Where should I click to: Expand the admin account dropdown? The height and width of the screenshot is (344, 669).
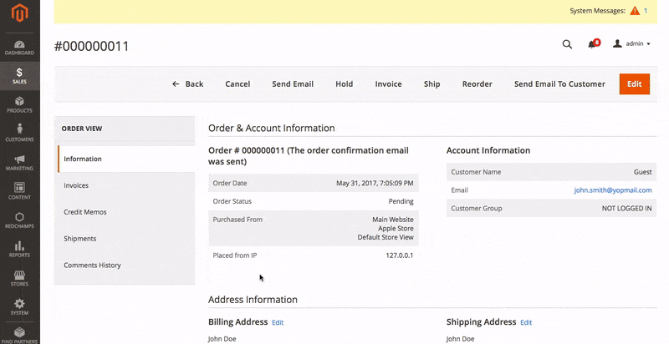click(x=631, y=43)
